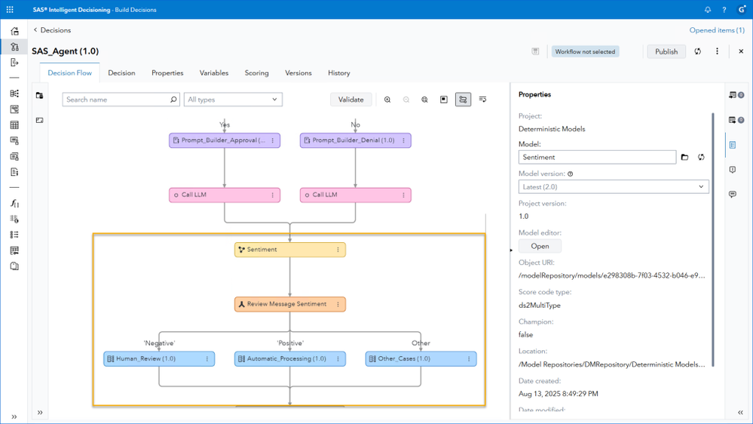Open Decisions icon in left sidebar
The width and height of the screenshot is (753, 424).
pyautogui.click(x=14, y=47)
